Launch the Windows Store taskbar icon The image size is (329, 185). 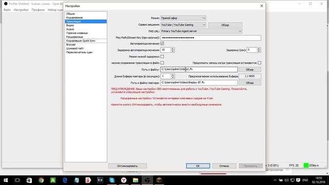29,180
